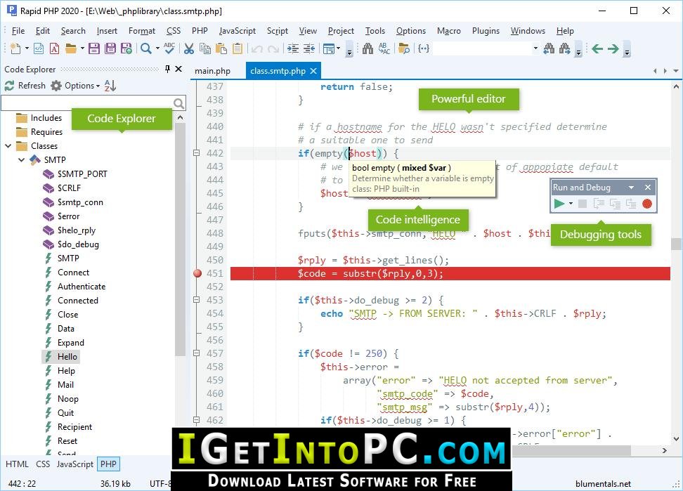Open the Run button dropdown arrow
Screen dimensions: 683x491
(x=571, y=203)
